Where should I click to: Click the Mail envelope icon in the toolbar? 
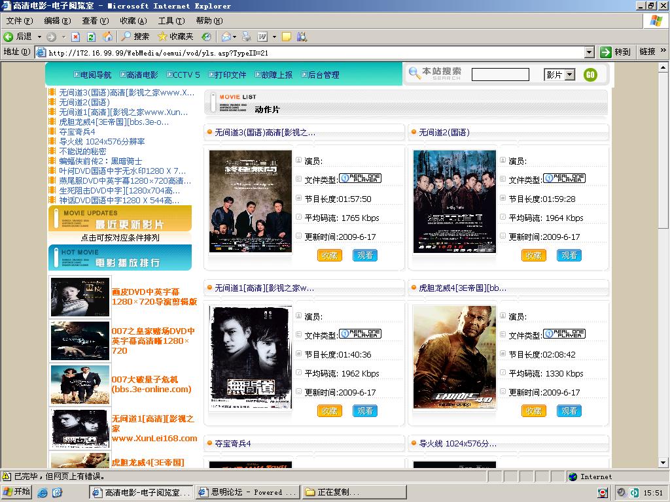click(x=226, y=37)
